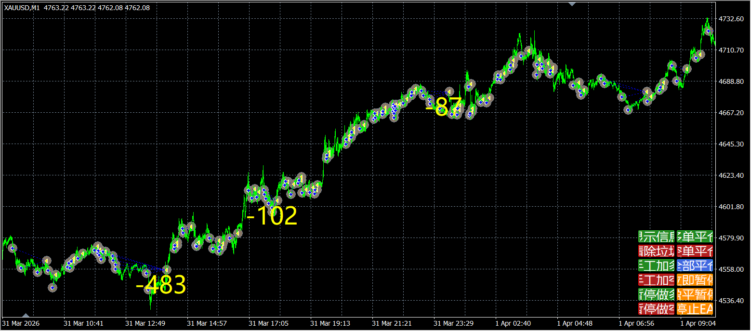Click the green 手工加多 manual-long button
Viewport: 751px width, 331px height.
(656, 265)
